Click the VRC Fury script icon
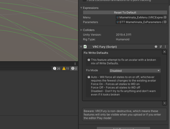Viewport: 170px width, 129px height. pyautogui.click(x=85, y=47)
